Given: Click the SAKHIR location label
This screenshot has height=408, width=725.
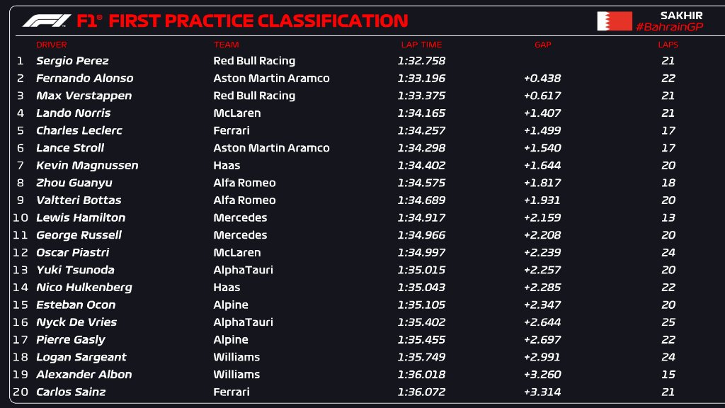Looking at the screenshot, I should (x=681, y=15).
